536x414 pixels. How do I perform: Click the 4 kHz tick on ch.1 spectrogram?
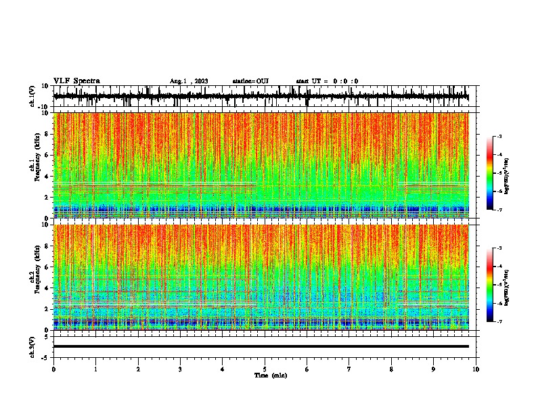(x=47, y=177)
